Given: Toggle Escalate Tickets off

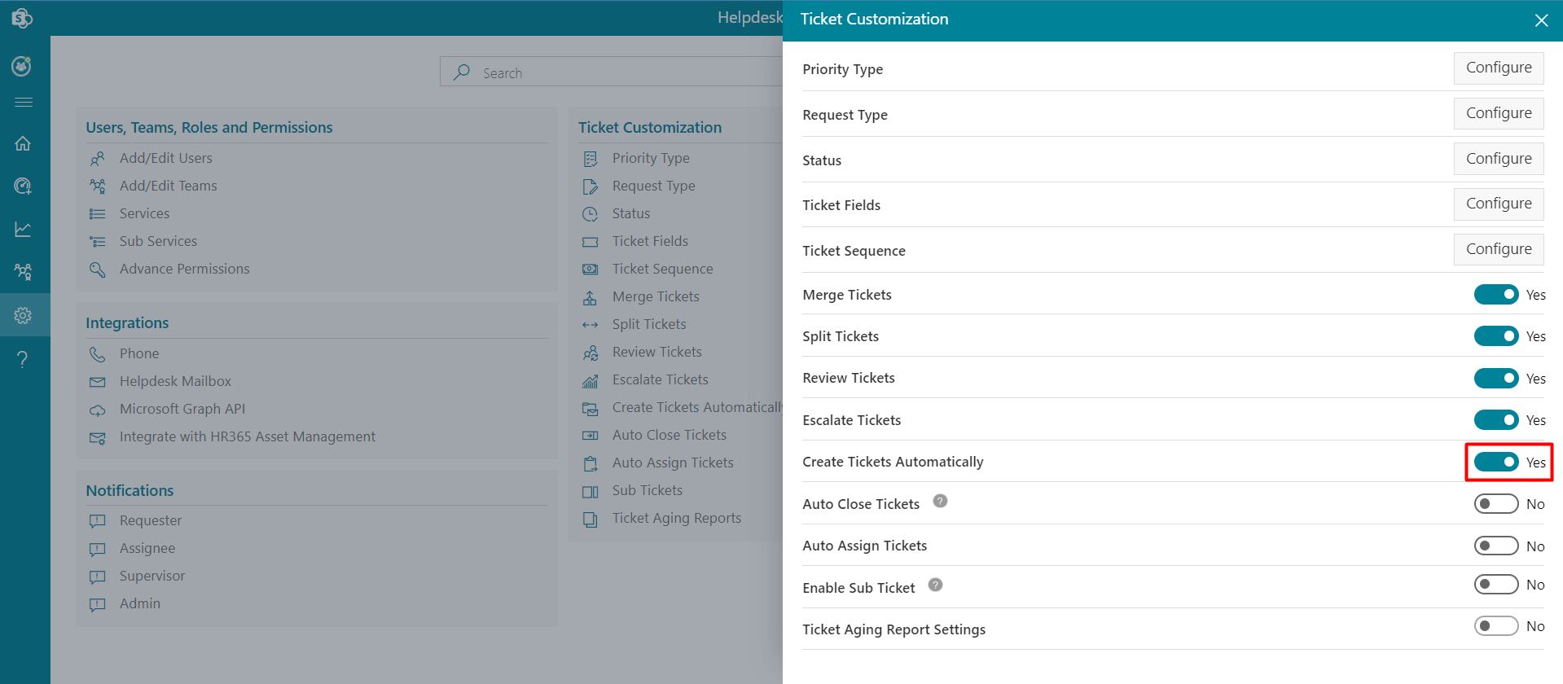Looking at the screenshot, I should coord(1495,420).
